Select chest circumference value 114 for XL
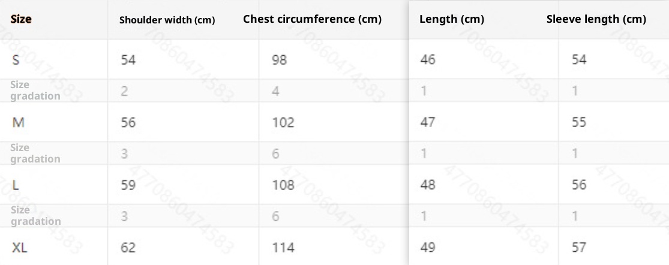Image resolution: width=669 pixels, height=265 pixels. (x=282, y=247)
